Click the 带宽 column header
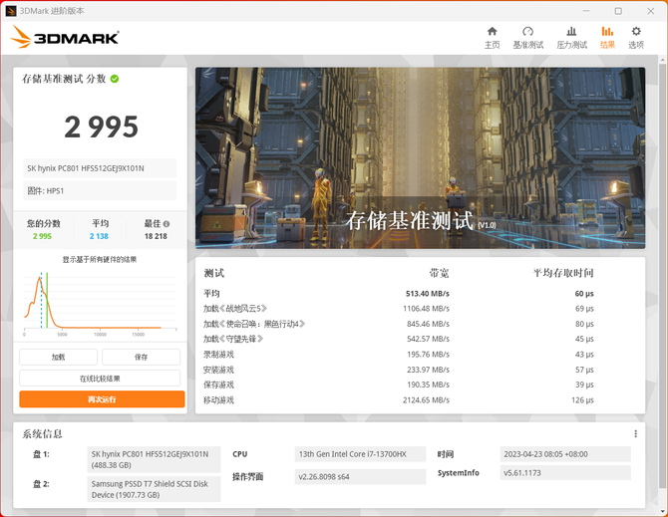This screenshot has width=668, height=517. coord(439,273)
